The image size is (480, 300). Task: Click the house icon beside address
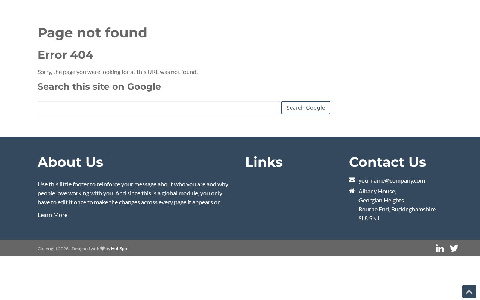352,190
